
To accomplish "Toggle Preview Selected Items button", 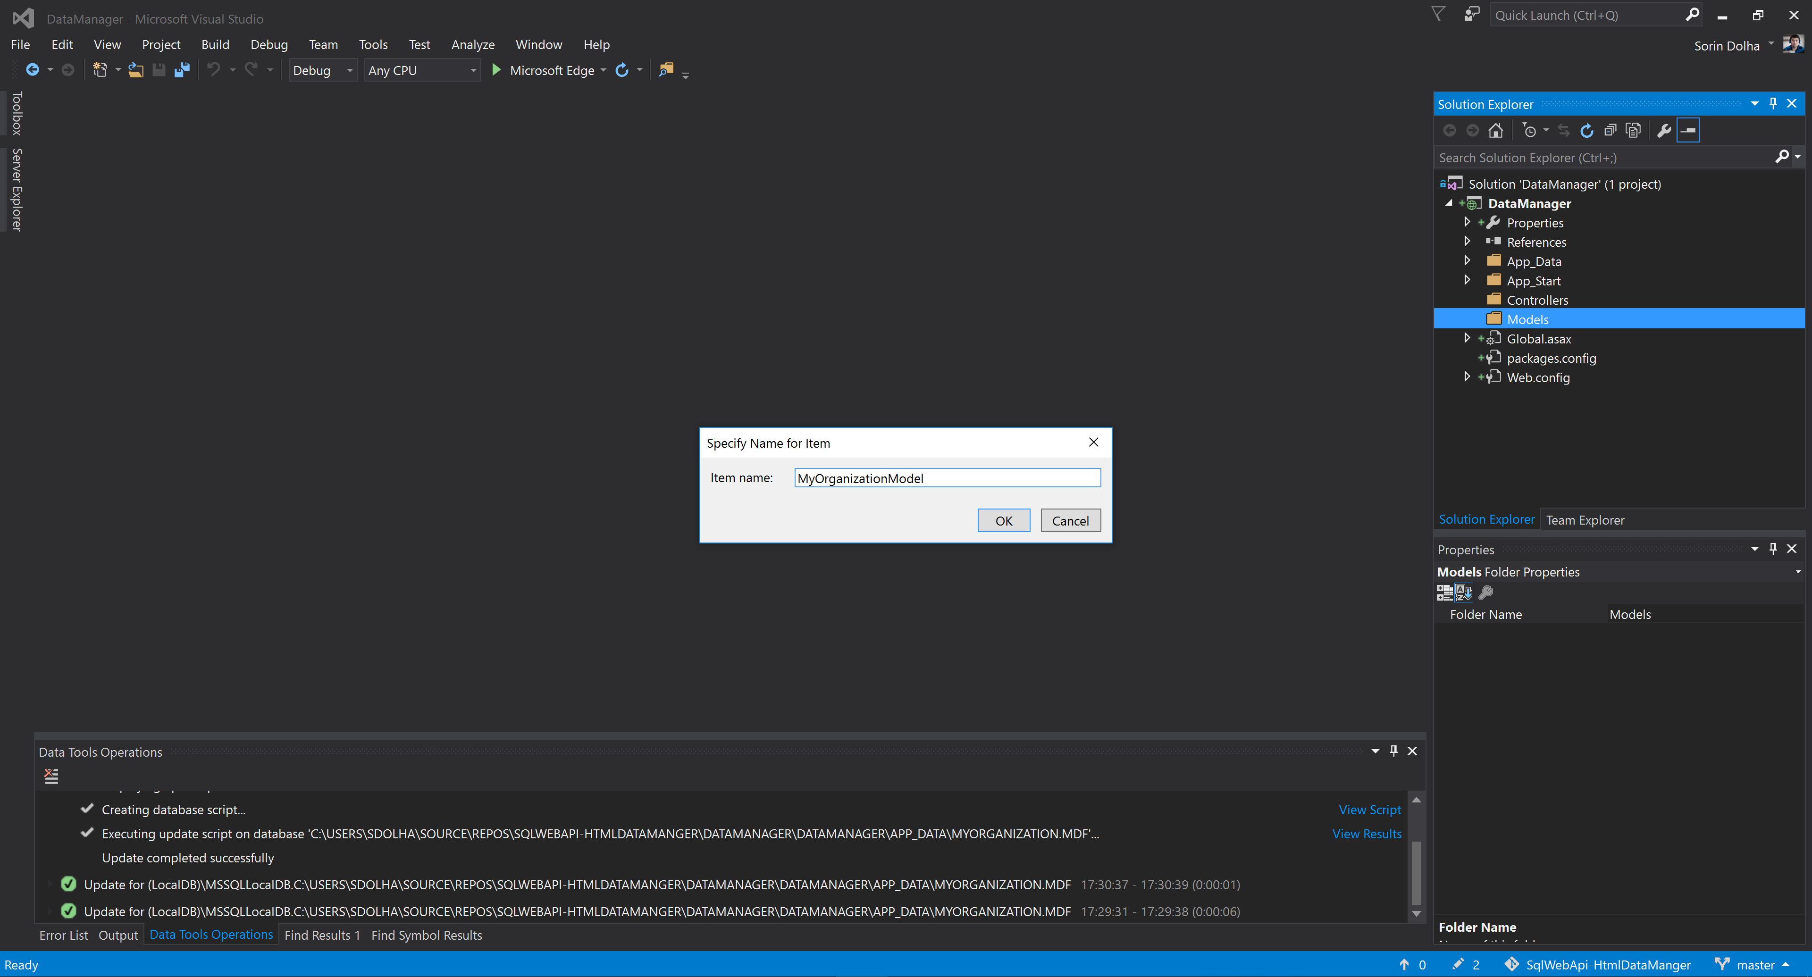I will pos(1688,131).
